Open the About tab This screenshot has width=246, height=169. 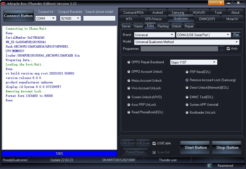point(235,12)
